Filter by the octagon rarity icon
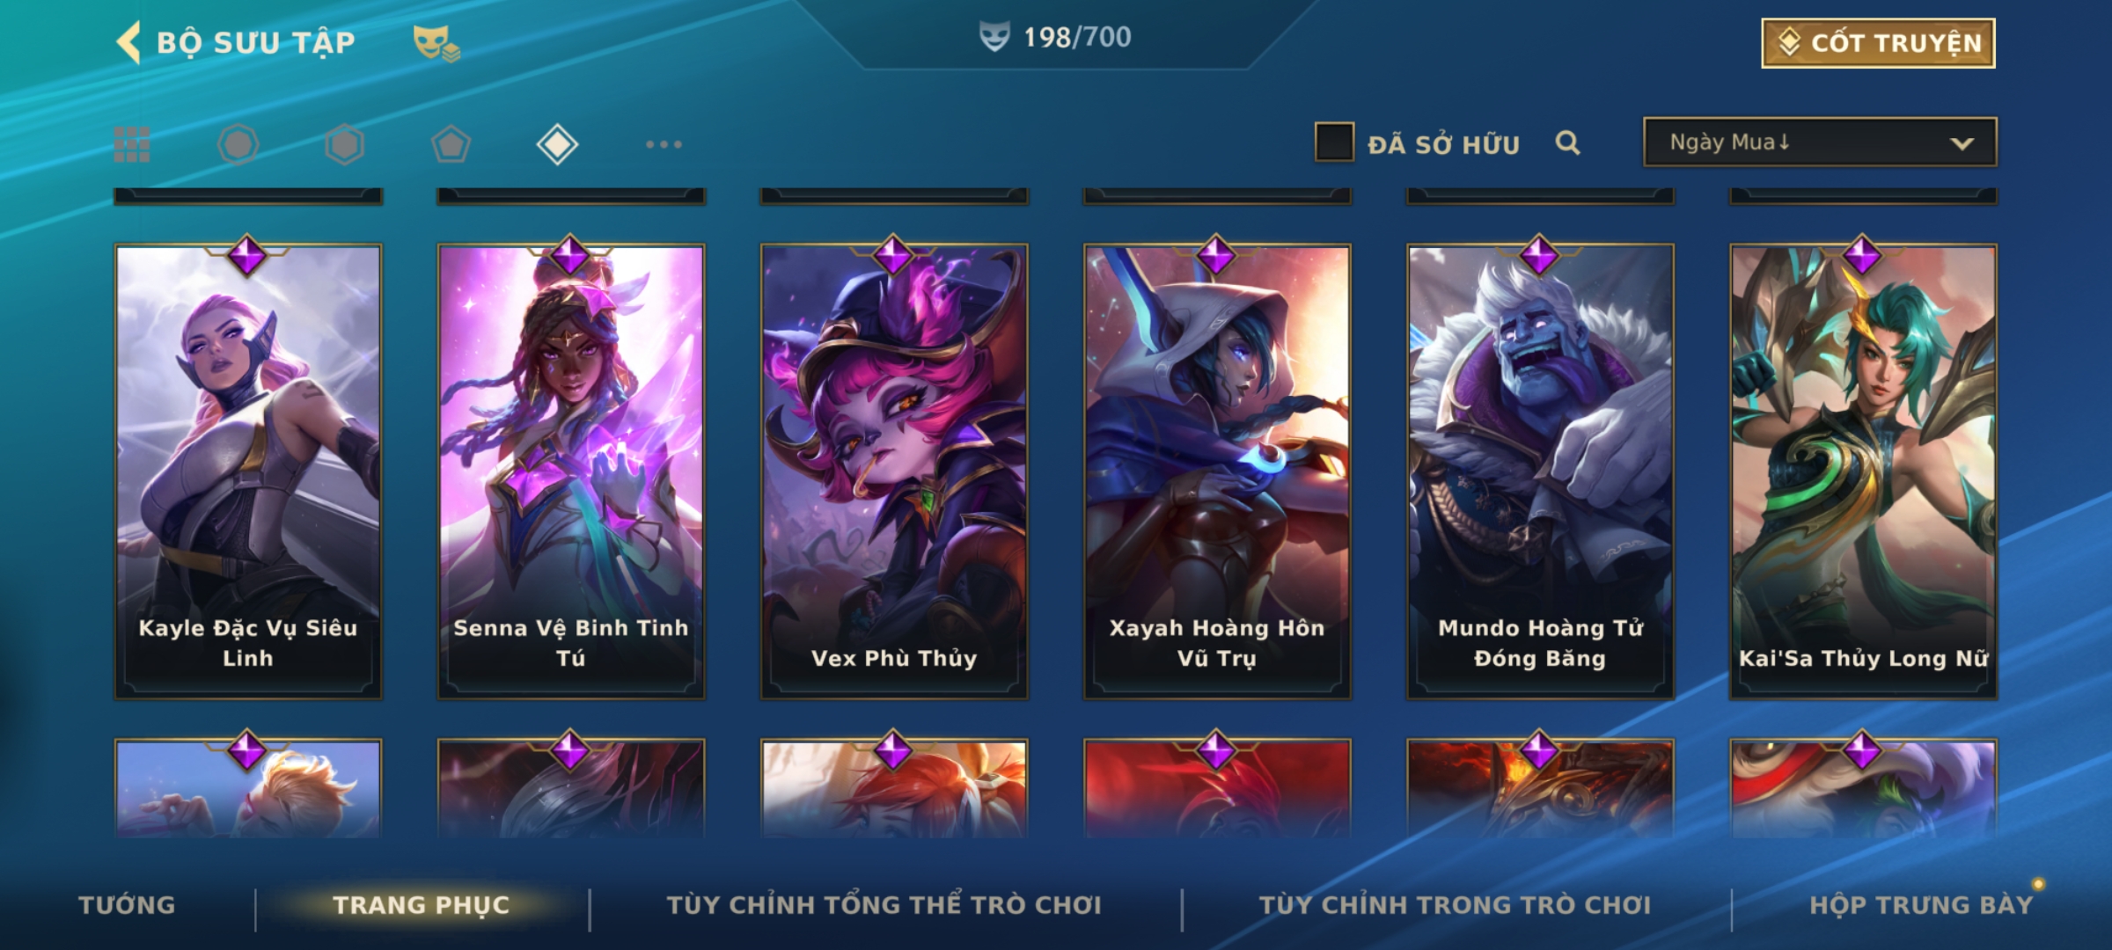 pos(238,144)
